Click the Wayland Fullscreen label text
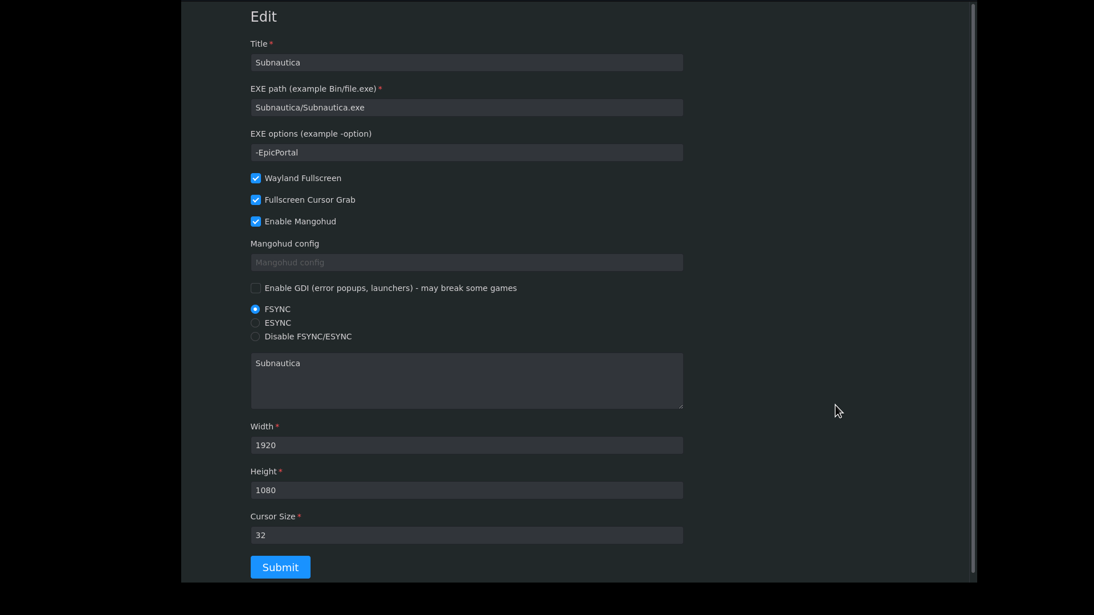Screen dimensions: 1094x615 pyautogui.click(x=303, y=178)
